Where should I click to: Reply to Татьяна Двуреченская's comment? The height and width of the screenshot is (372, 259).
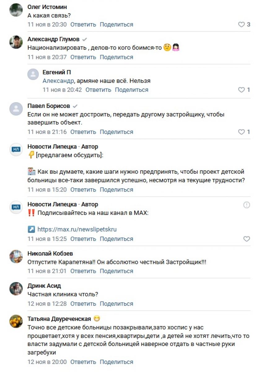[83, 362]
